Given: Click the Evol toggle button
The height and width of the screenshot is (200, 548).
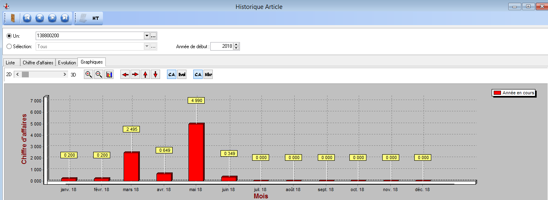Looking at the screenshot, I should pyautogui.click(x=182, y=74).
